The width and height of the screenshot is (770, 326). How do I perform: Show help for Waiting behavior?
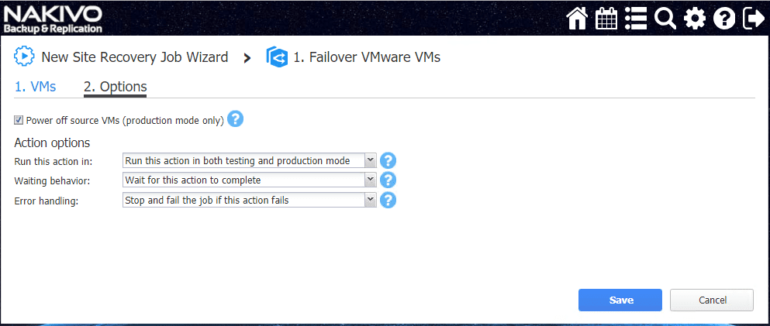(x=389, y=180)
